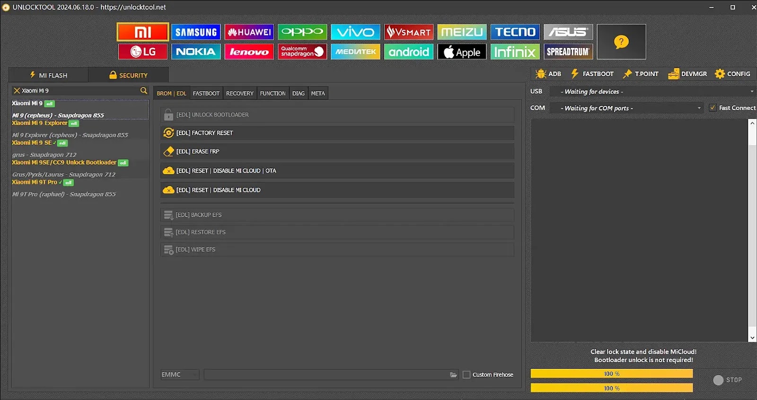Select Xiaomi Mi 9 Explorer model

coord(80,129)
